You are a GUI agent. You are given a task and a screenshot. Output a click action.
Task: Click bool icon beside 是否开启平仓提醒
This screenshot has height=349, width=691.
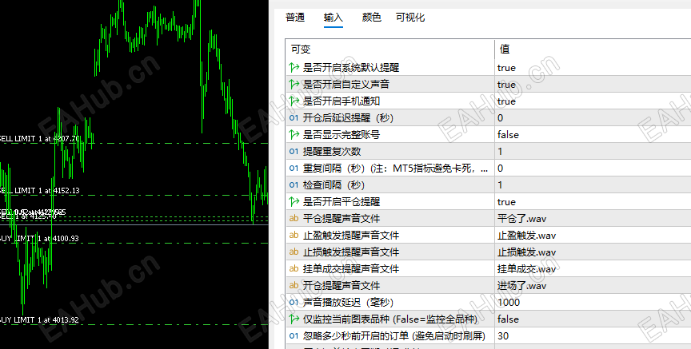[294, 202]
